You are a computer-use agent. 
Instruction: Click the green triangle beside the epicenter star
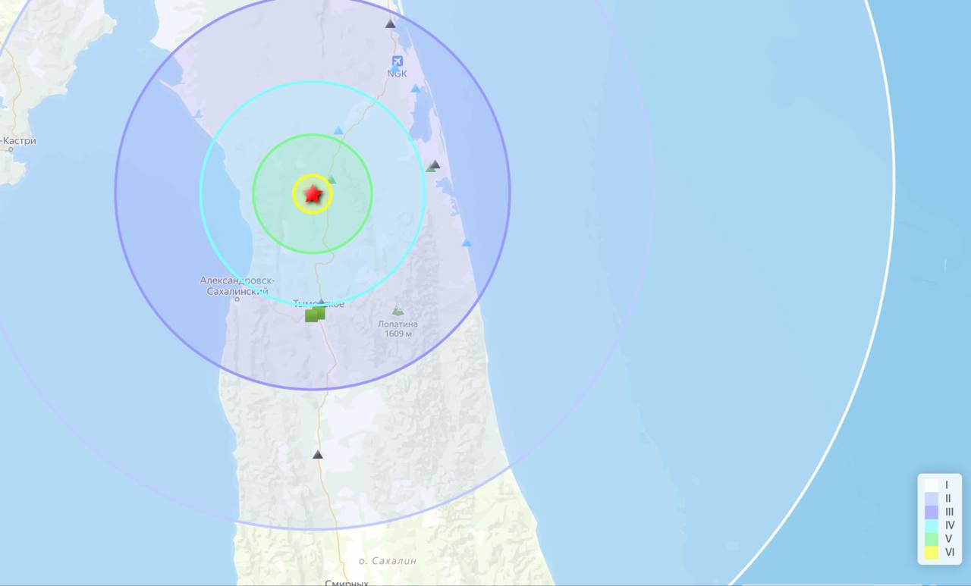pos(332,180)
